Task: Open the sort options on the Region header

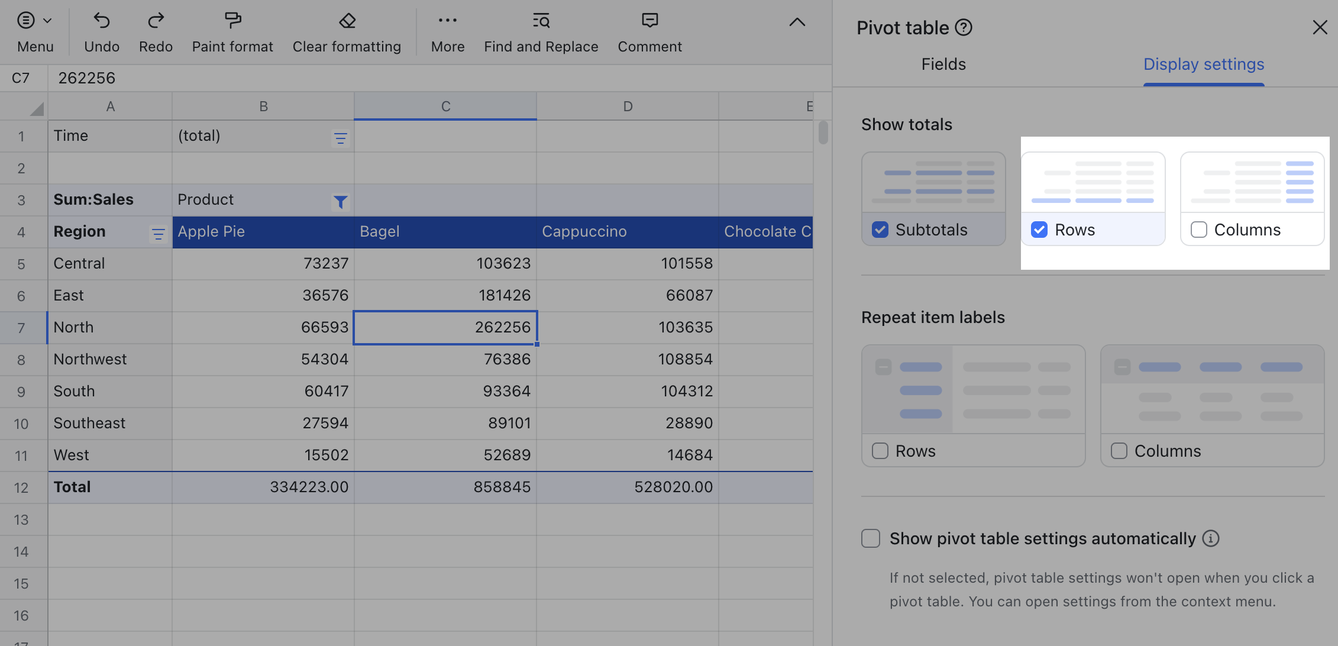Action: coord(158,234)
